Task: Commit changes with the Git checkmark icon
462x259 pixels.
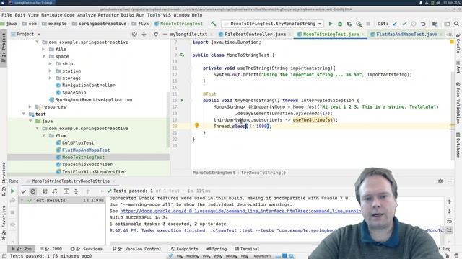Action: 404,24
